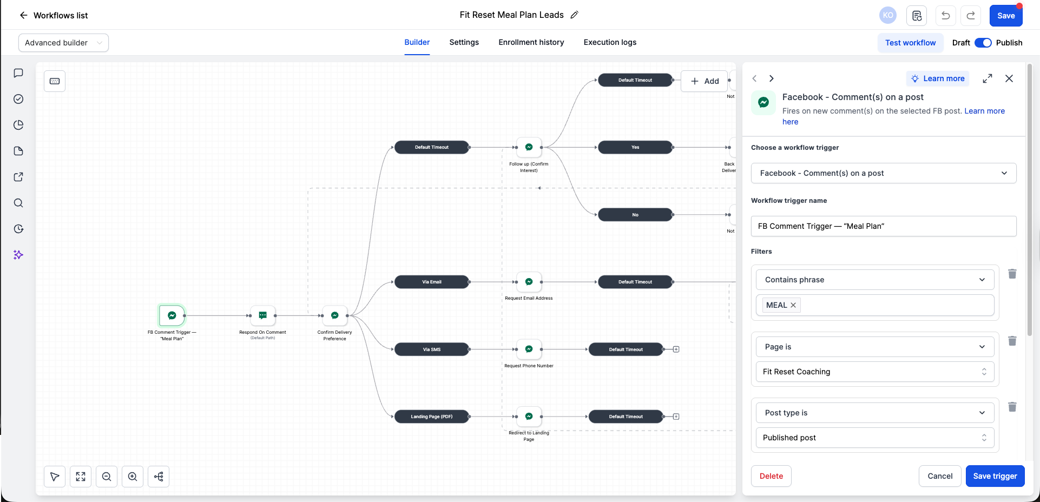1040x502 pixels.
Task: Click the Test workflow button
Action: (911, 43)
